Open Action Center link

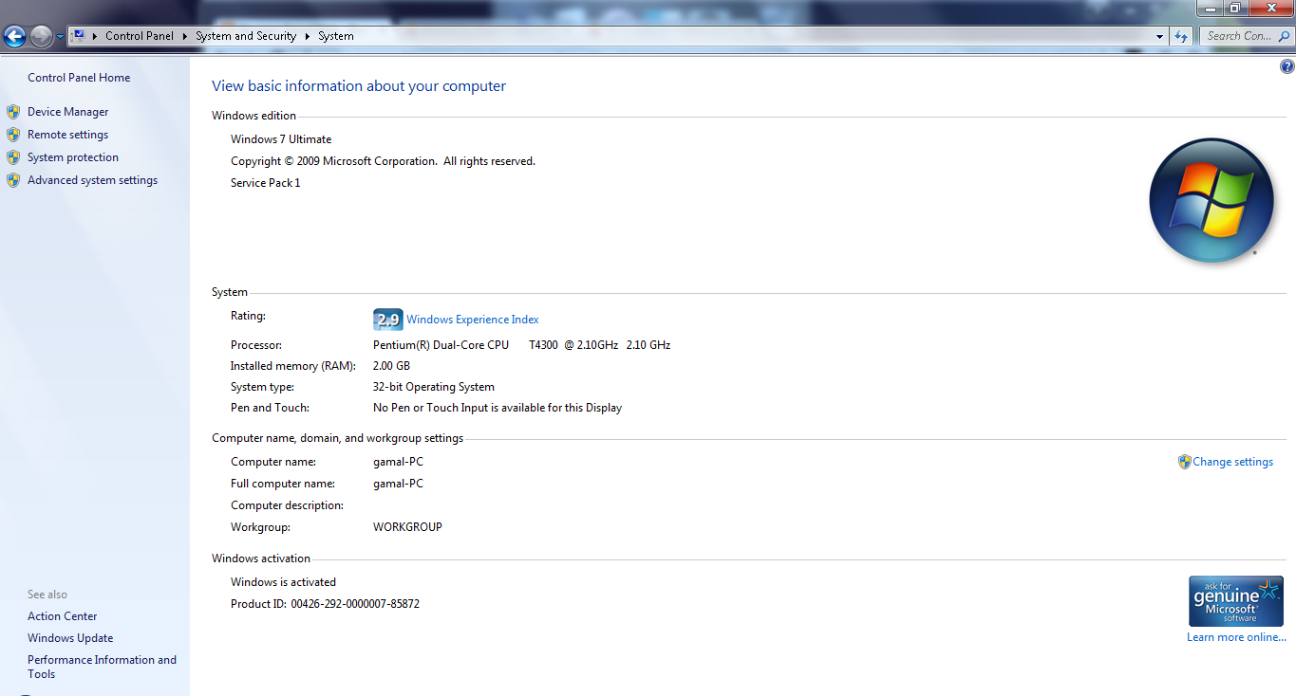click(x=62, y=616)
